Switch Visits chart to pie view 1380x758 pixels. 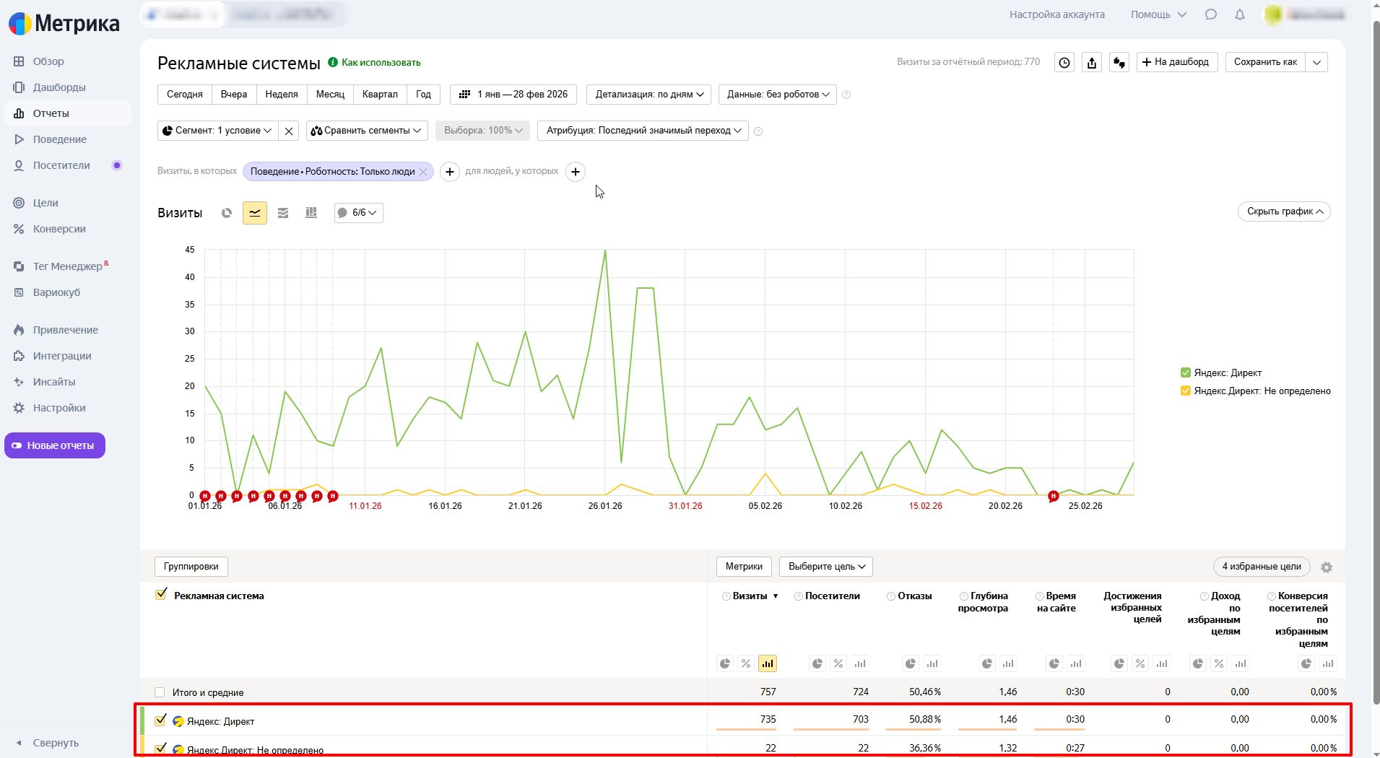(227, 213)
